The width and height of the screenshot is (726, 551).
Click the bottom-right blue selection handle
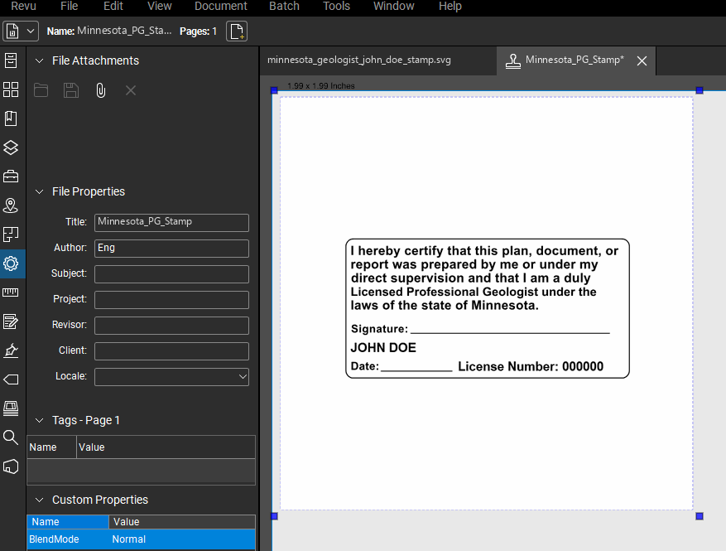click(x=700, y=516)
